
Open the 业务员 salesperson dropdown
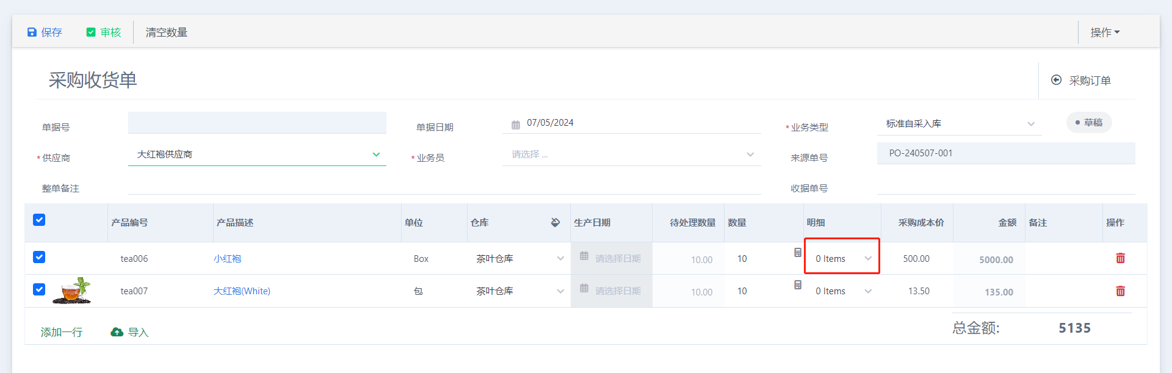point(632,154)
